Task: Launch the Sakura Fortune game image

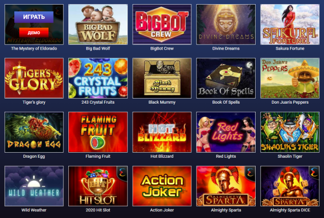Action: [290, 25]
